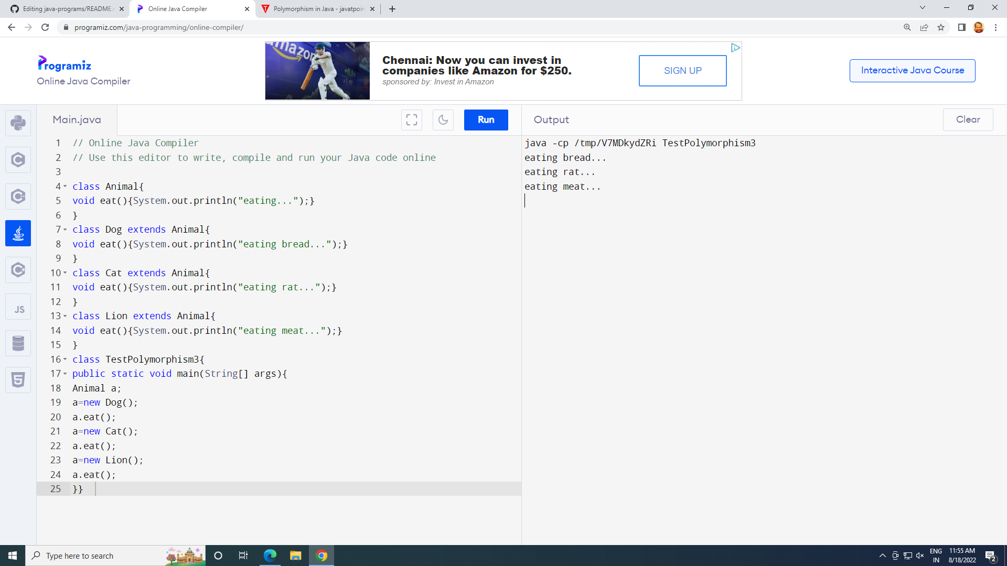The image size is (1007, 566).
Task: Clear the output panel
Action: (968, 119)
